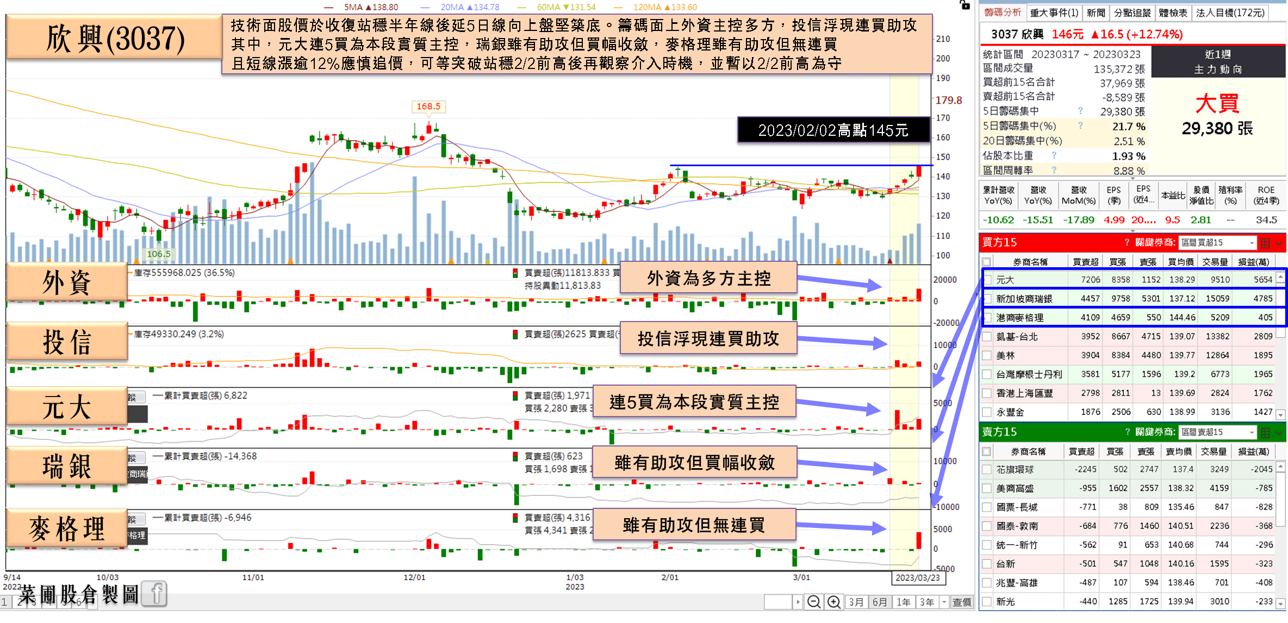Click the scroll-up arrow of the sellers list

[1280, 467]
